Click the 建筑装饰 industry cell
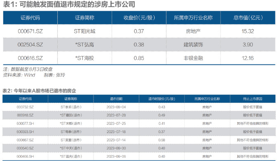The height and width of the screenshot is (161, 277). (x=193, y=45)
